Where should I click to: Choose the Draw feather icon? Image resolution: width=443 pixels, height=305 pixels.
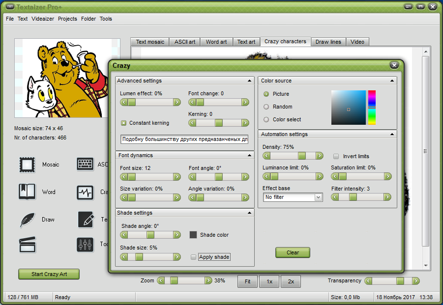(28, 220)
